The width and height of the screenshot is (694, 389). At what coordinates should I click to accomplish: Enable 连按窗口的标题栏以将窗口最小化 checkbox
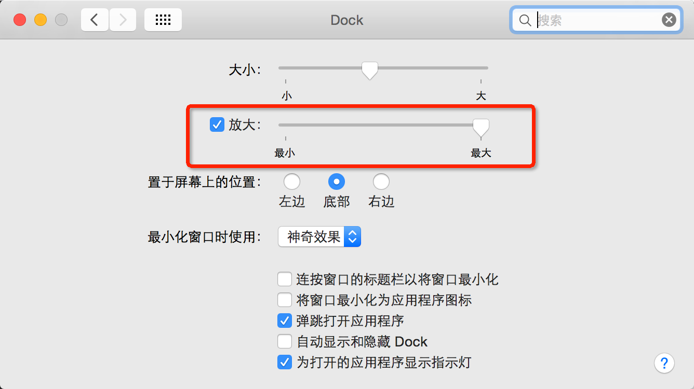284,280
